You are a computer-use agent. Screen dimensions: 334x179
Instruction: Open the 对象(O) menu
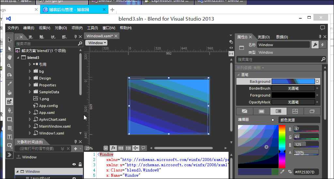click(61, 28)
